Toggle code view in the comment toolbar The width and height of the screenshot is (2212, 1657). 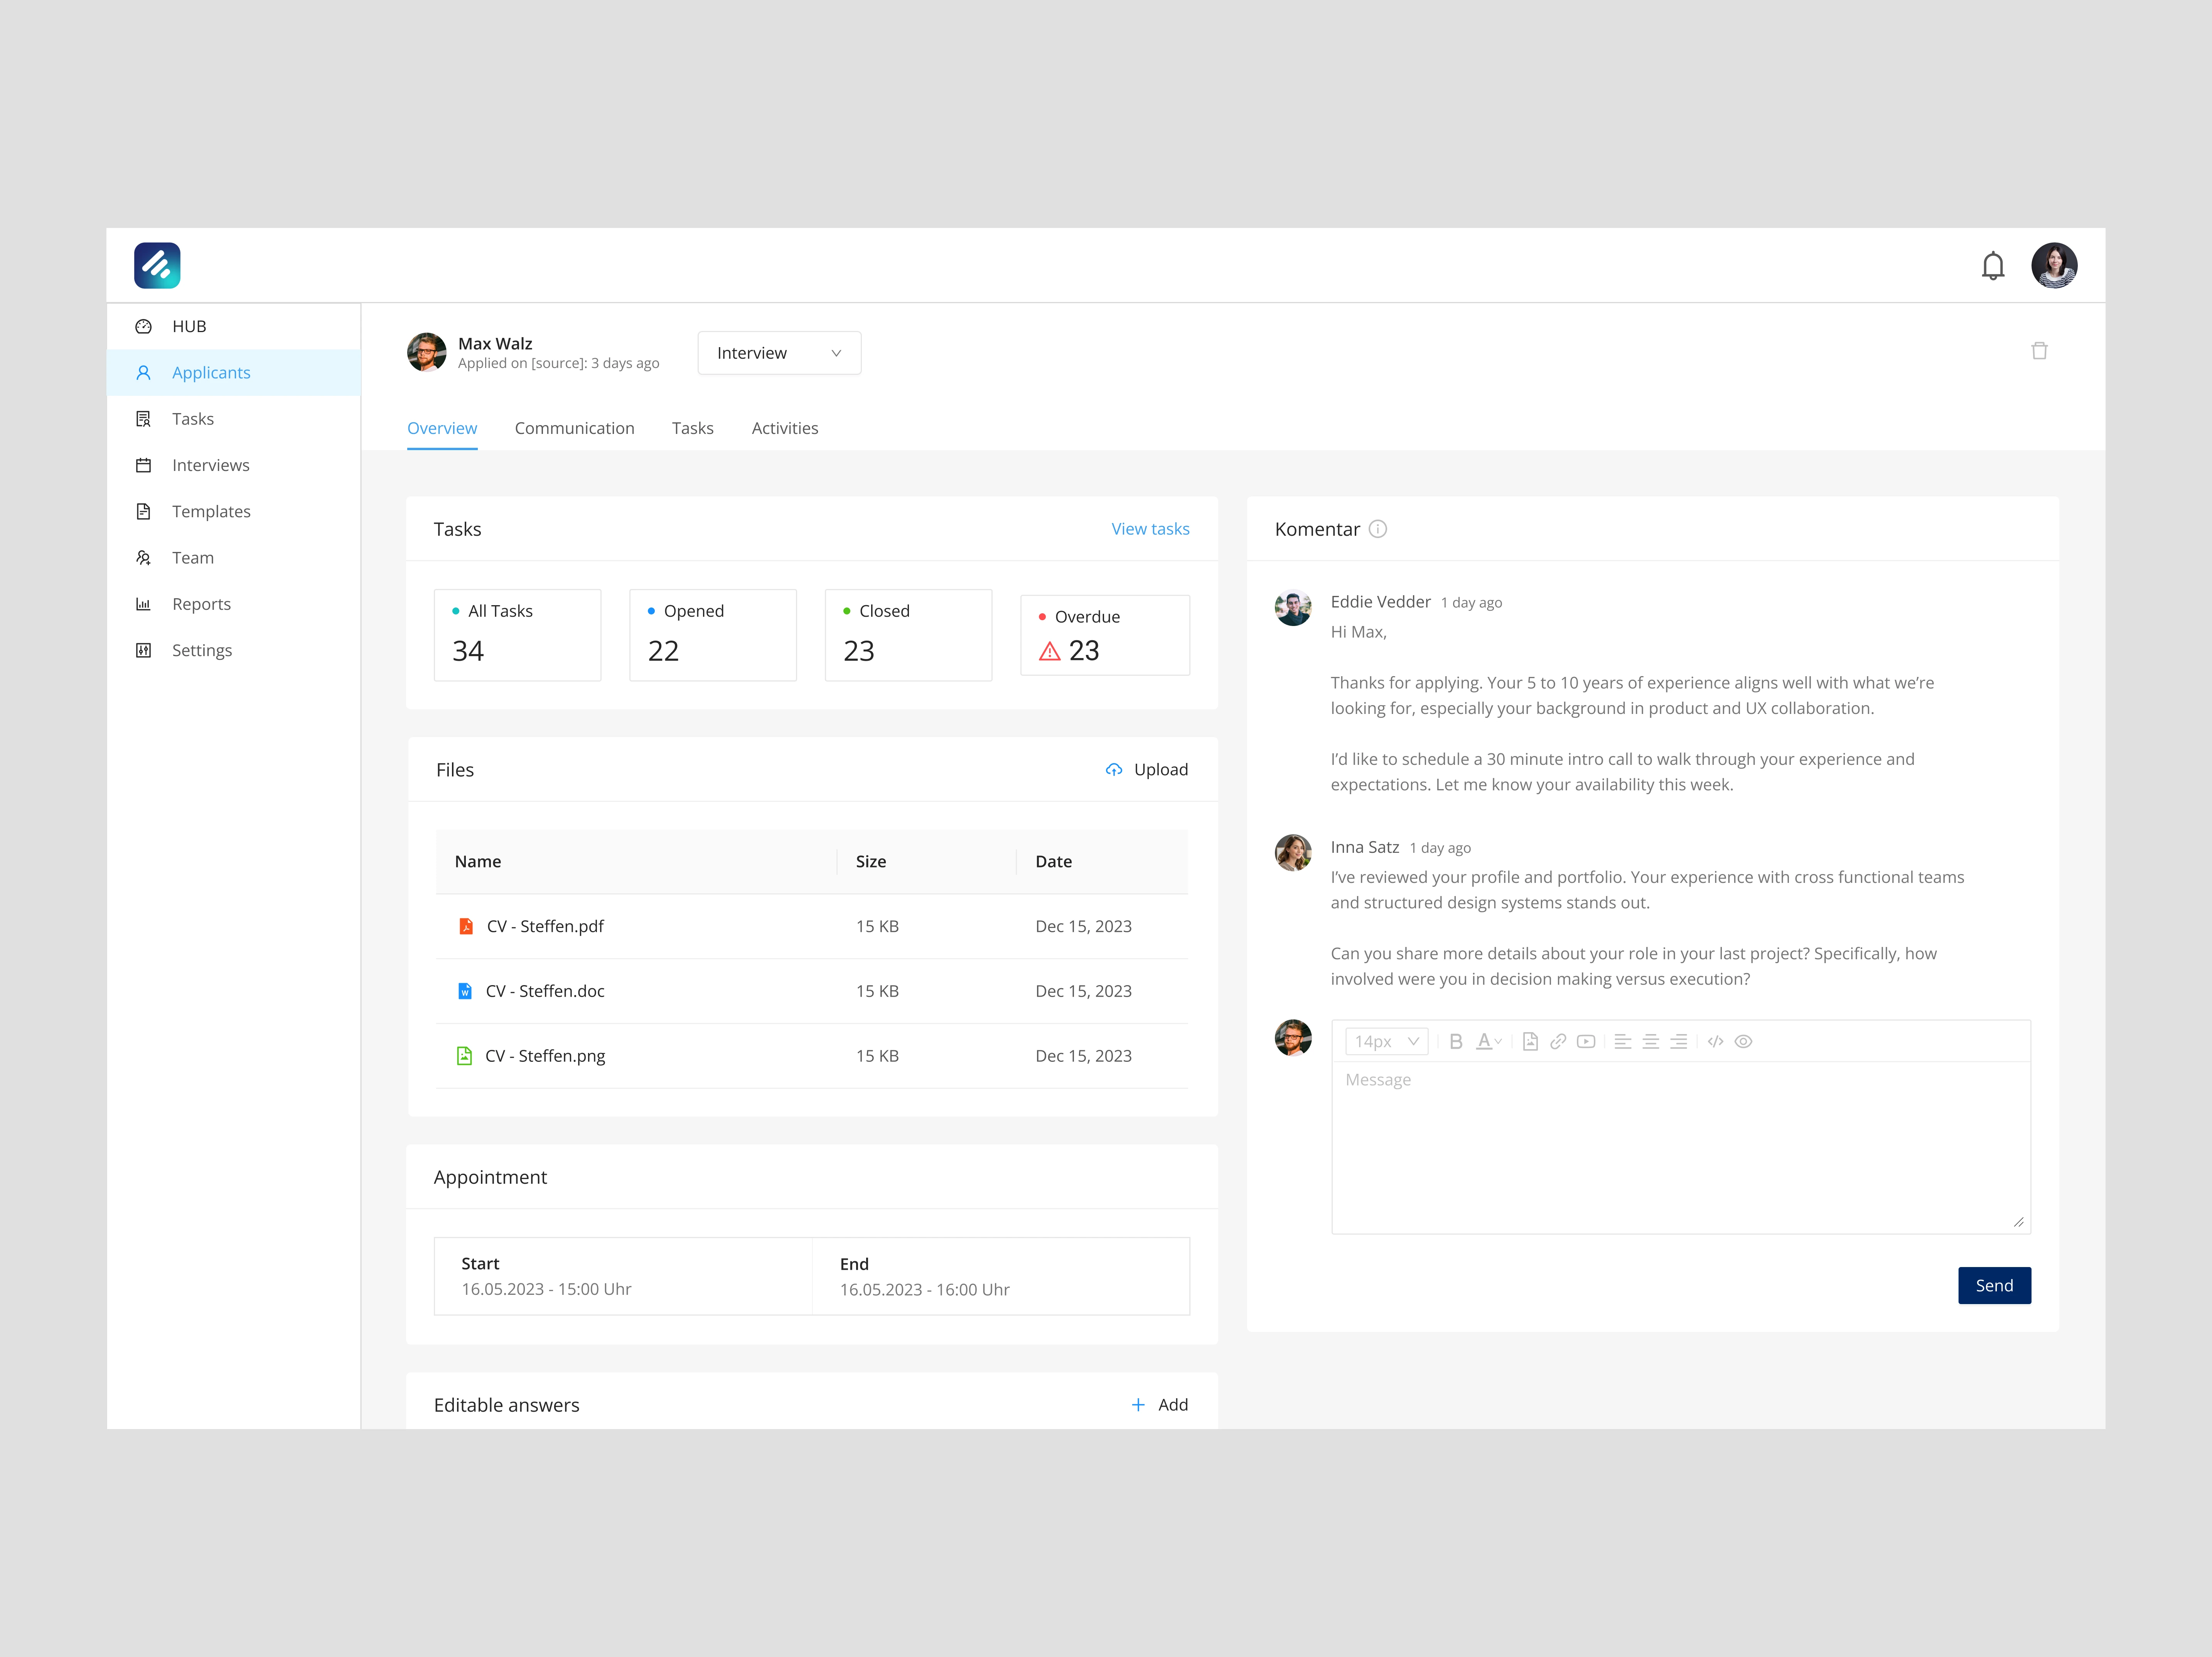tap(1716, 1041)
